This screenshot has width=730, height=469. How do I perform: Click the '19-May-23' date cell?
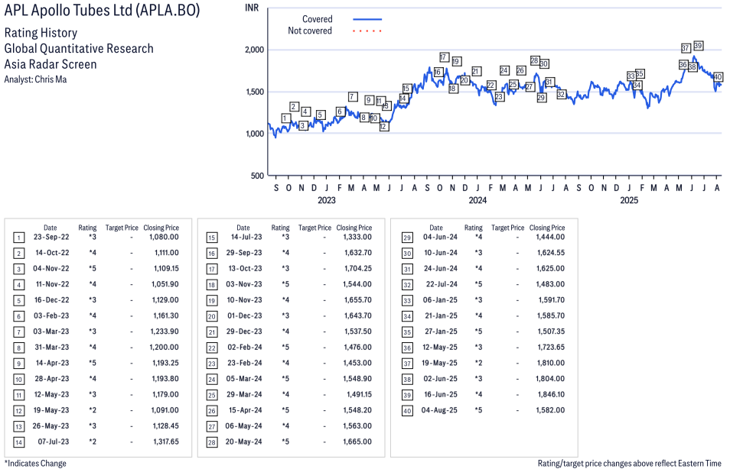coord(52,410)
